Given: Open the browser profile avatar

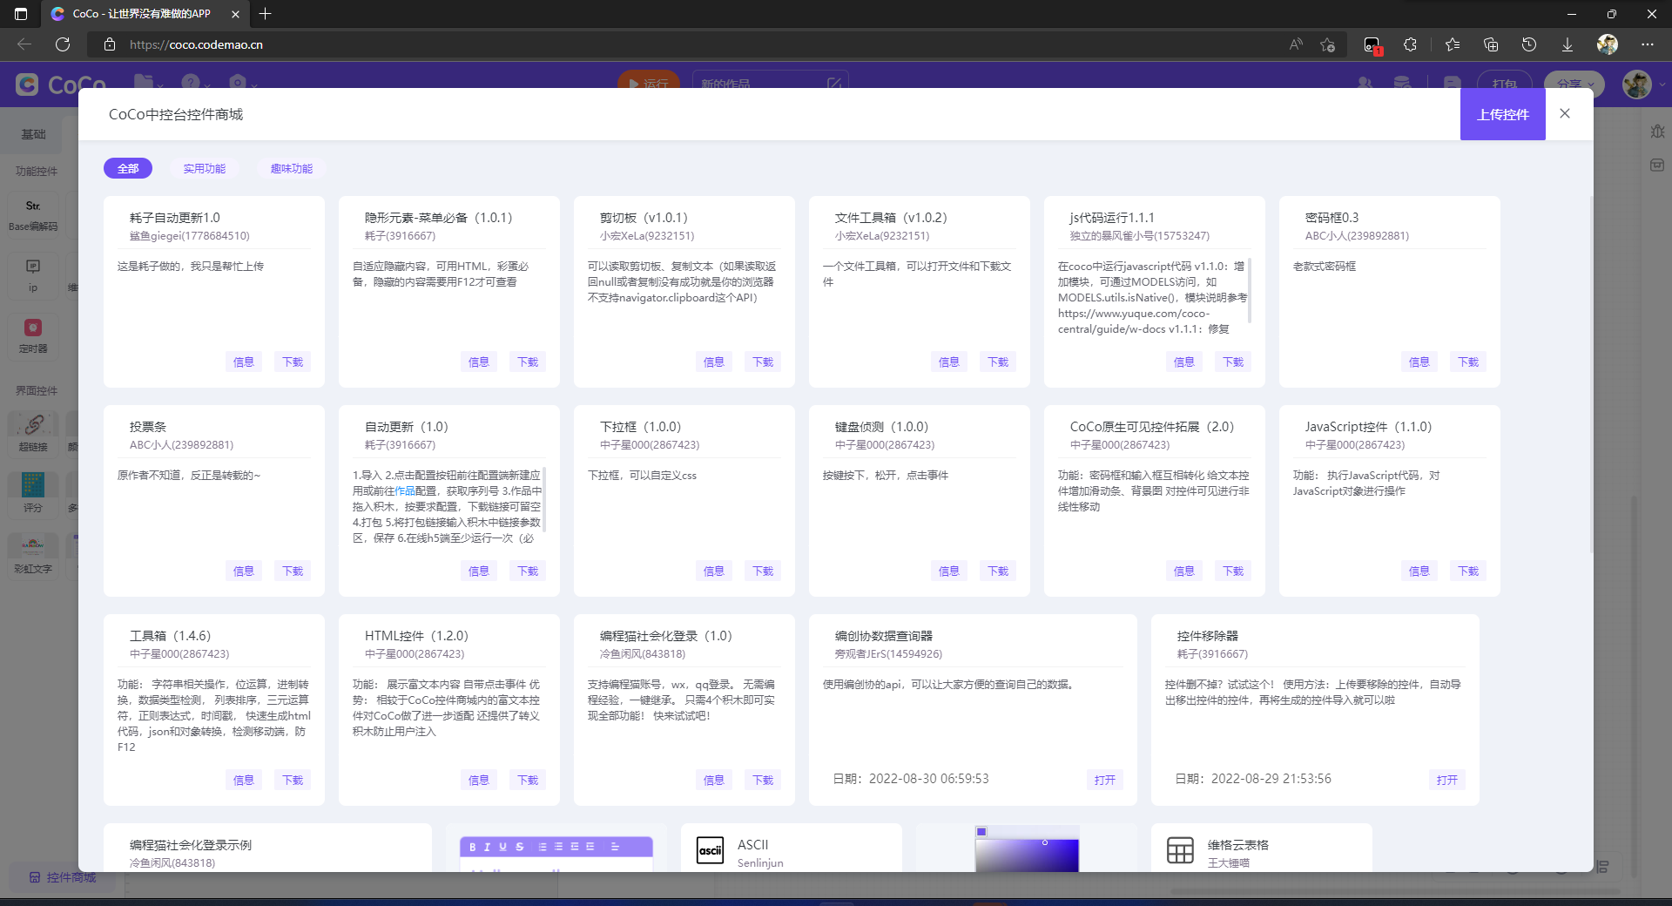Looking at the screenshot, I should tap(1608, 44).
